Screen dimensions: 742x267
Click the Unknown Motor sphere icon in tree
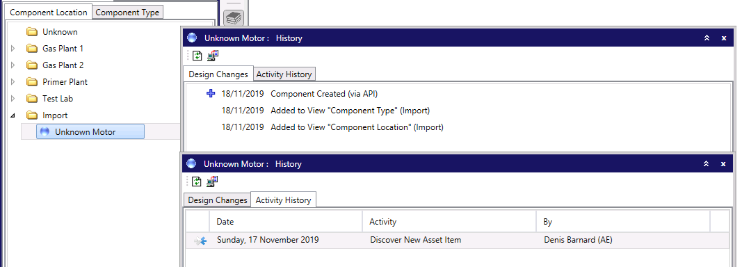[x=45, y=132]
